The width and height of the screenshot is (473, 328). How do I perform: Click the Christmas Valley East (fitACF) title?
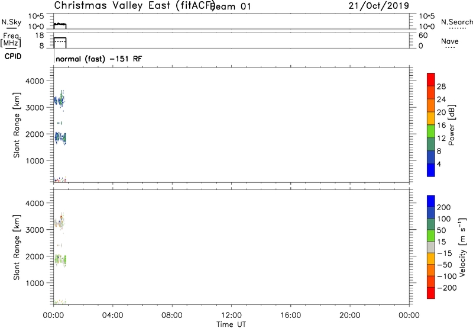pos(134,6)
